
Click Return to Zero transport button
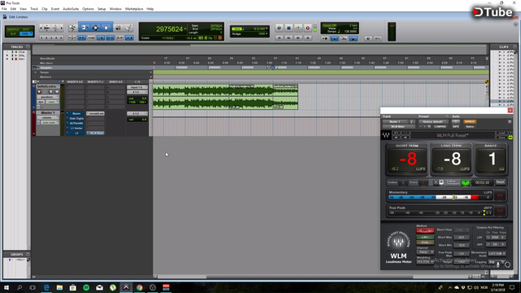click(x=279, y=38)
